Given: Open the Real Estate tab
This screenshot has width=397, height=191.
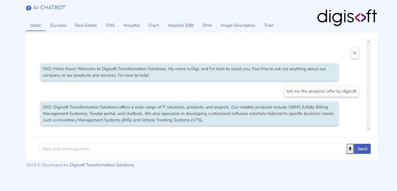Looking at the screenshot, I should pyautogui.click(x=86, y=25).
